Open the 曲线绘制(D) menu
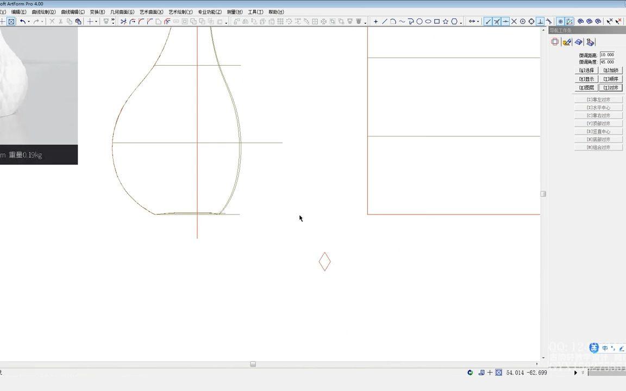The height and width of the screenshot is (391, 626). [43, 12]
